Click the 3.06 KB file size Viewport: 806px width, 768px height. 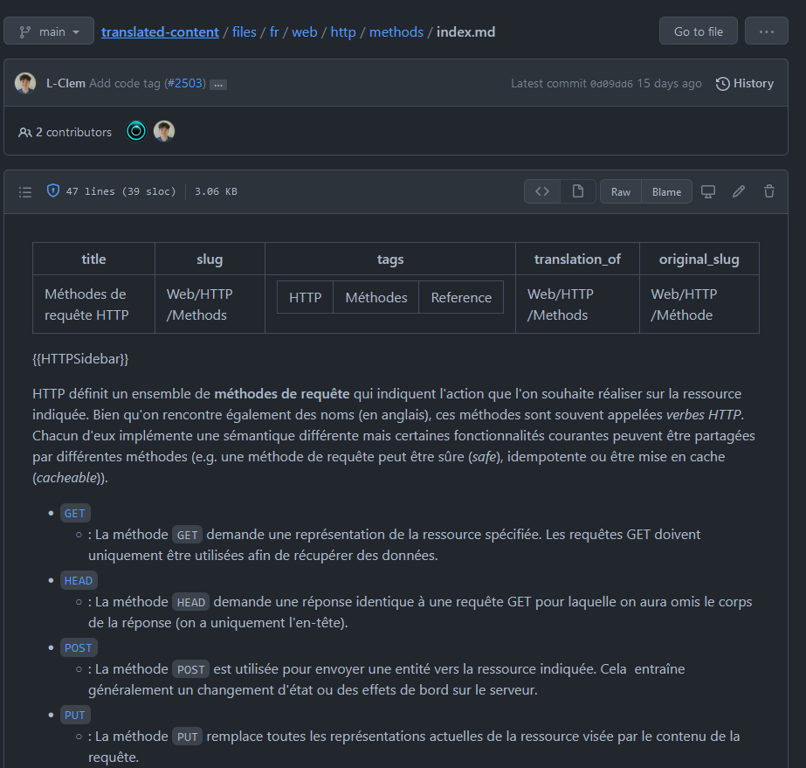click(x=216, y=191)
